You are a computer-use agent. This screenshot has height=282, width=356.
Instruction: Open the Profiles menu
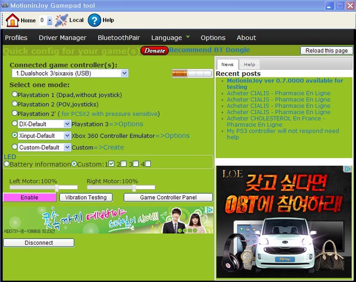coord(16,38)
